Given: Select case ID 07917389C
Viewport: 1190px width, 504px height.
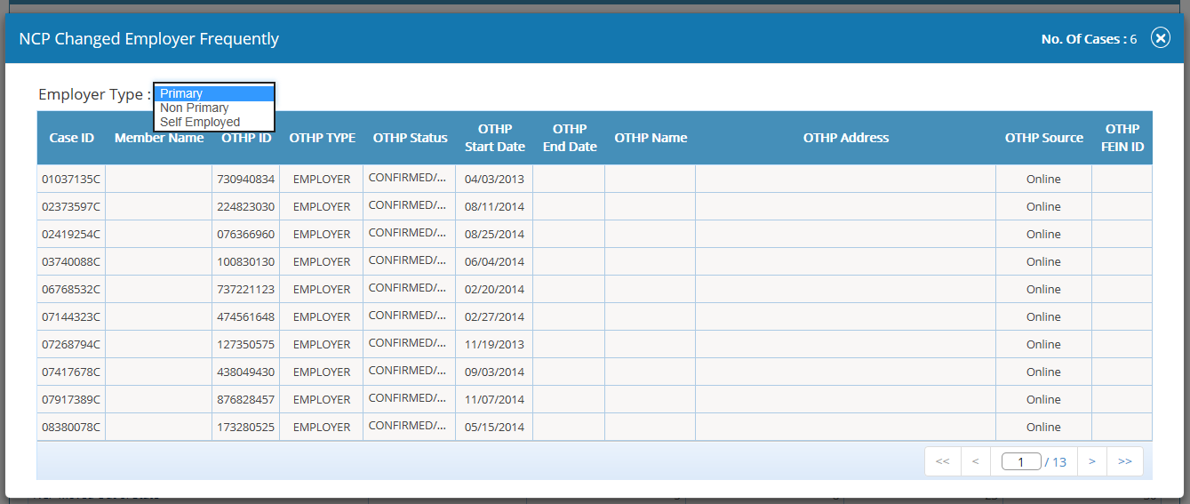Looking at the screenshot, I should tap(71, 399).
